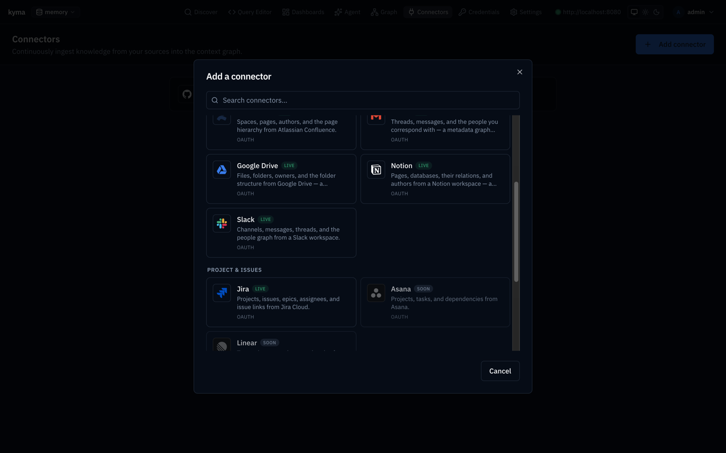Click the "Files, folders, owners" description text
This screenshot has width=726, height=453.
click(x=286, y=180)
